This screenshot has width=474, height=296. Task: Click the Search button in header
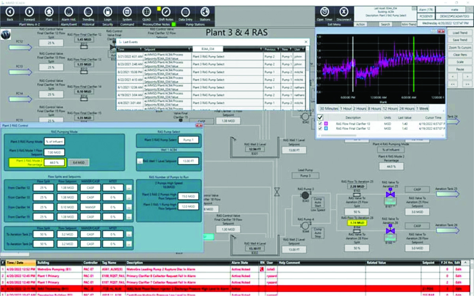pyautogui.click(x=385, y=24)
